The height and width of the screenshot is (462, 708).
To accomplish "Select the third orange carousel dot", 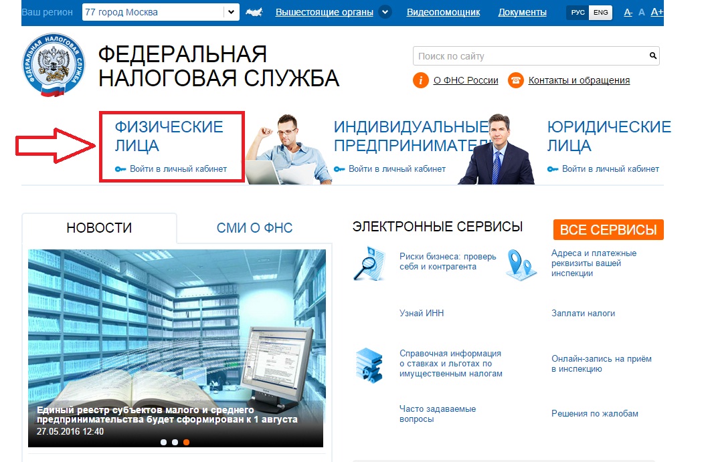I will point(186,442).
